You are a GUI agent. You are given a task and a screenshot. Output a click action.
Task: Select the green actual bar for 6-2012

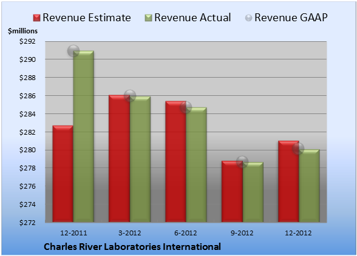(x=196, y=165)
